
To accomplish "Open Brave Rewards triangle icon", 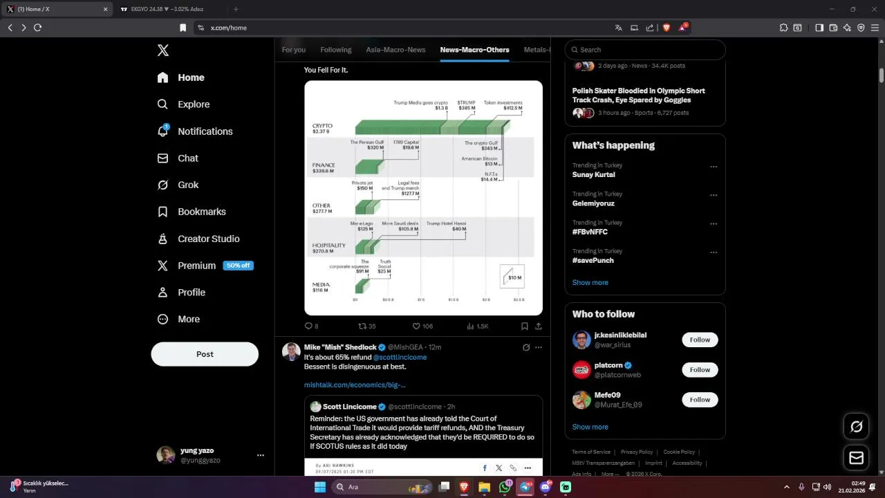I will click(x=682, y=28).
